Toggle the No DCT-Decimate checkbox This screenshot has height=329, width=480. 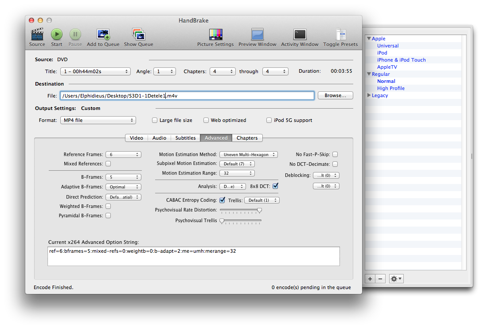coord(335,164)
